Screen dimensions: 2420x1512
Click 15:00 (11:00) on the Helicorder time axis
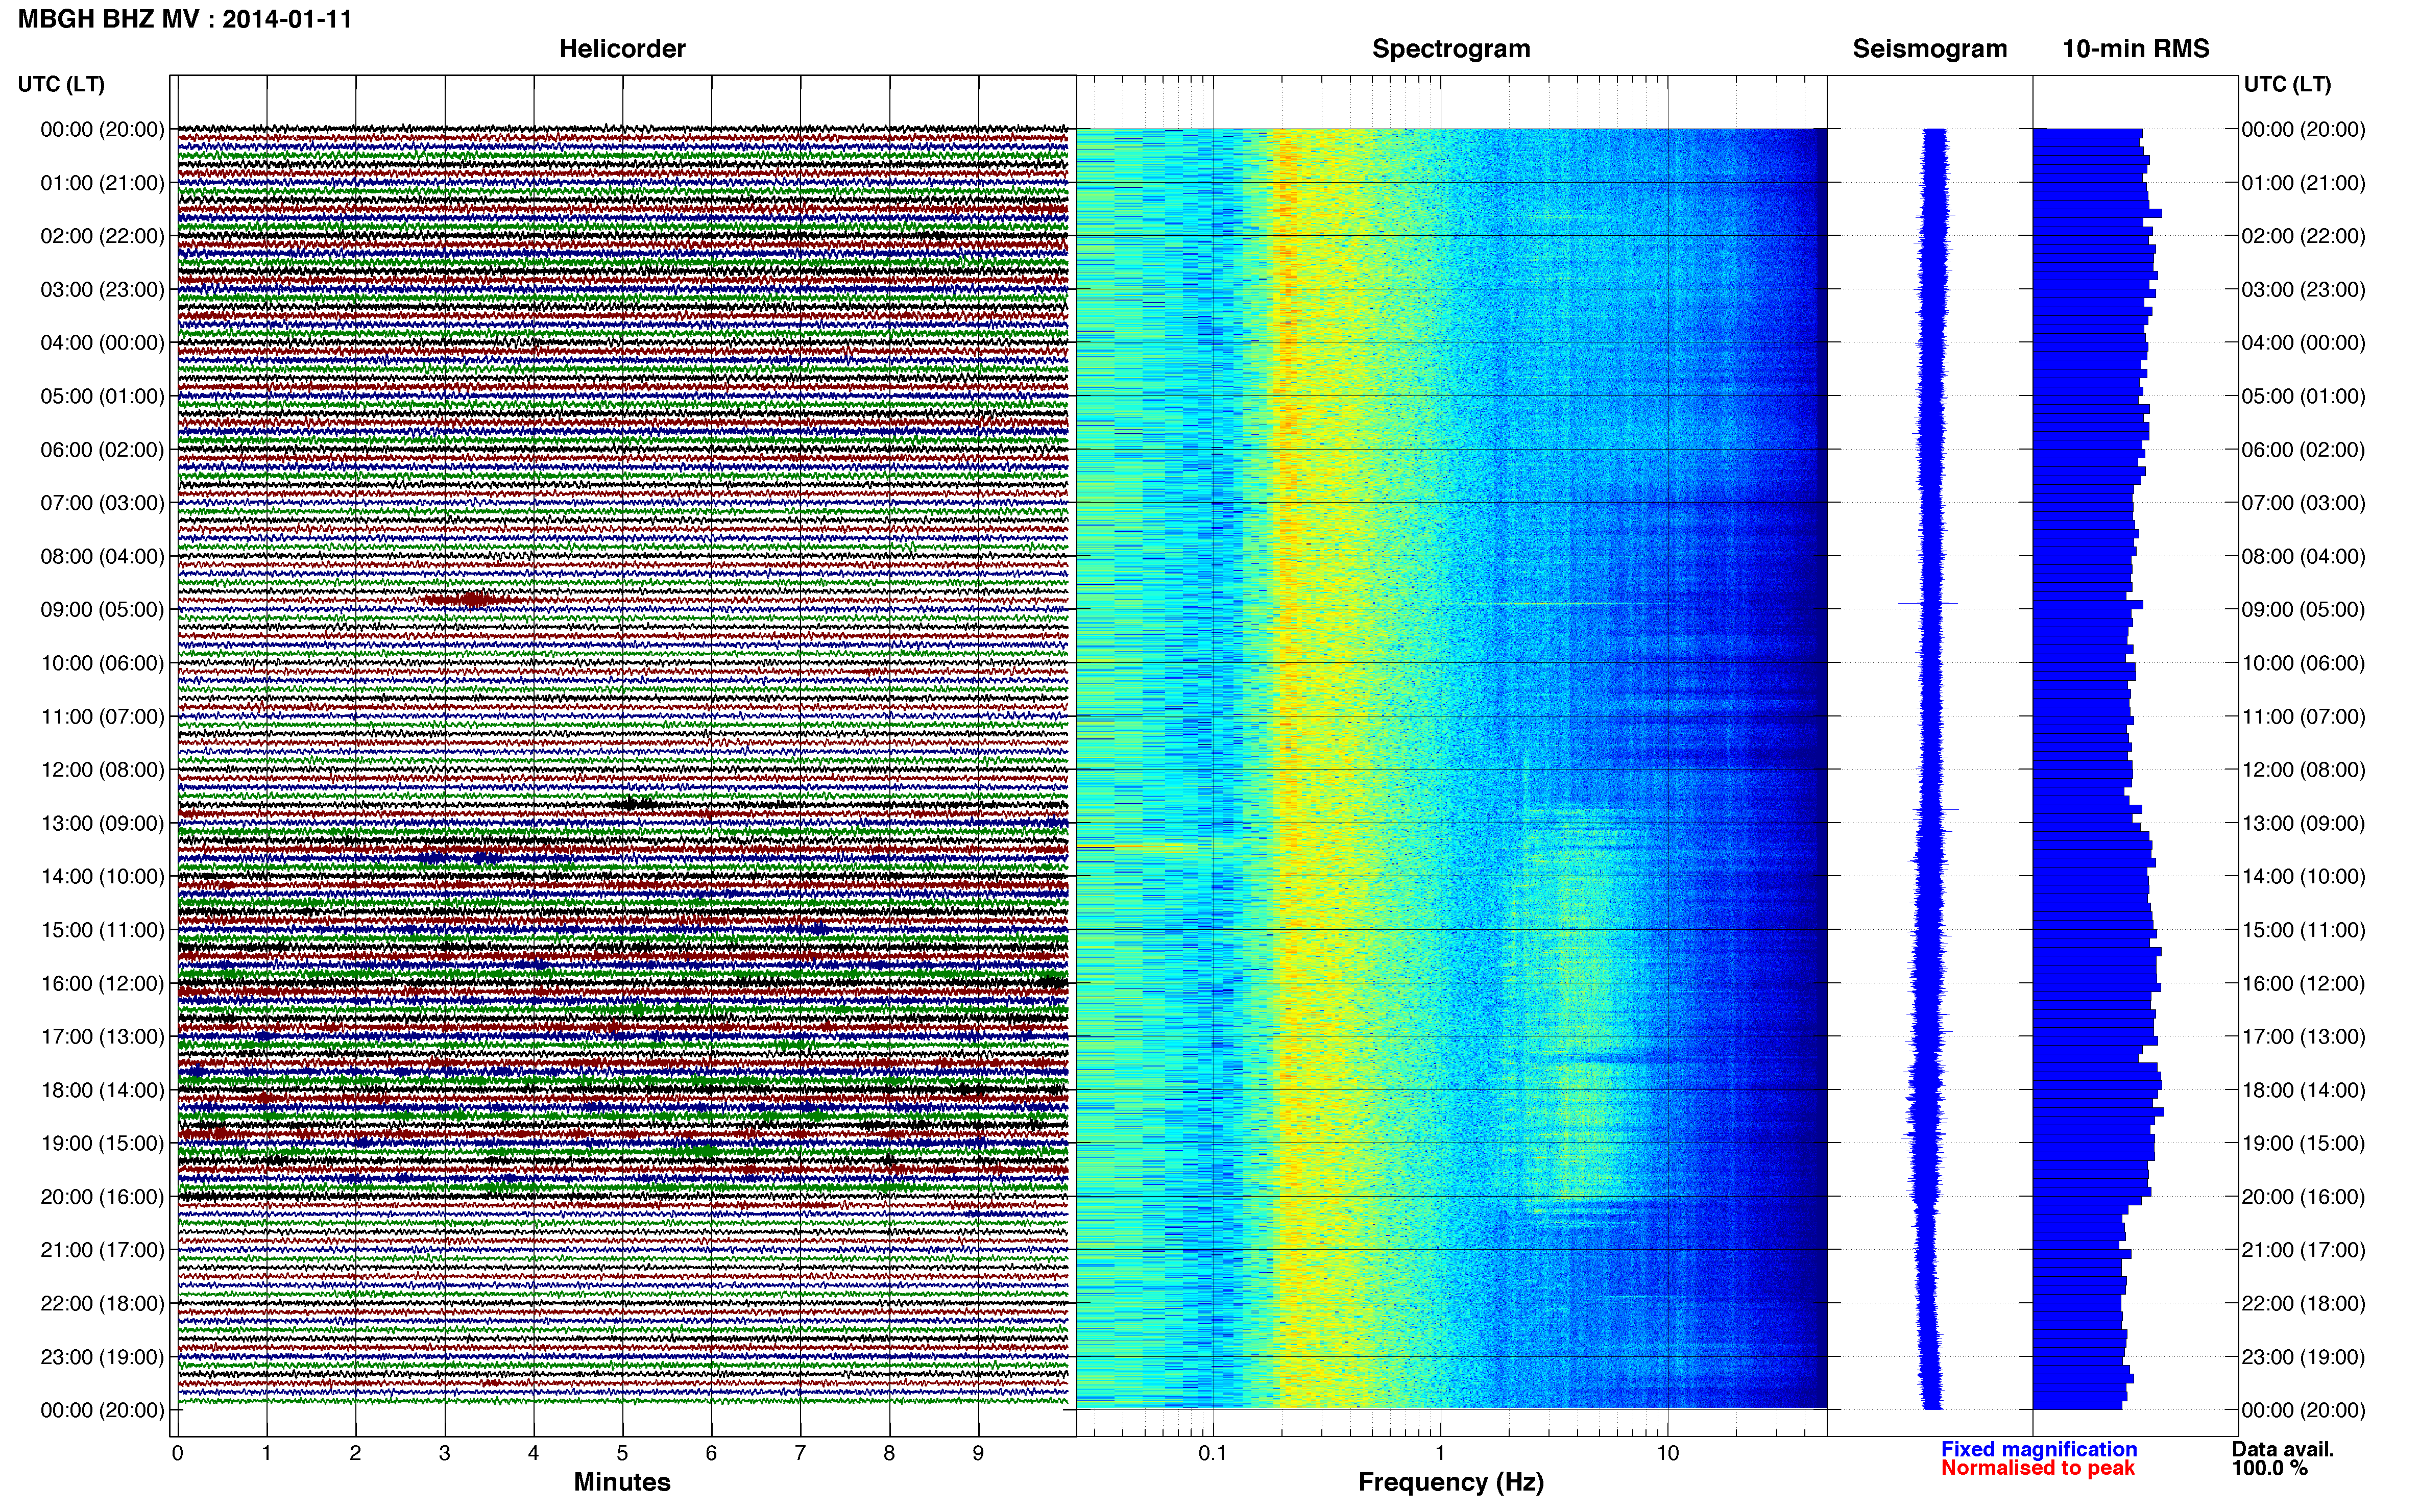click(102, 930)
